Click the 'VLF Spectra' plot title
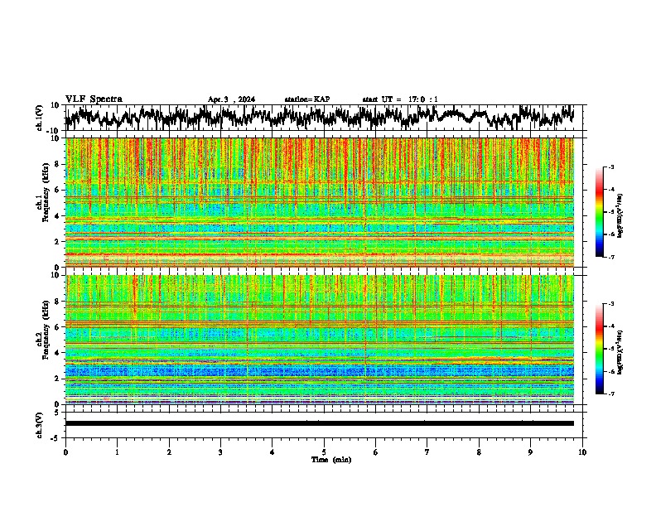This screenshot has height=507, width=656. (x=94, y=99)
